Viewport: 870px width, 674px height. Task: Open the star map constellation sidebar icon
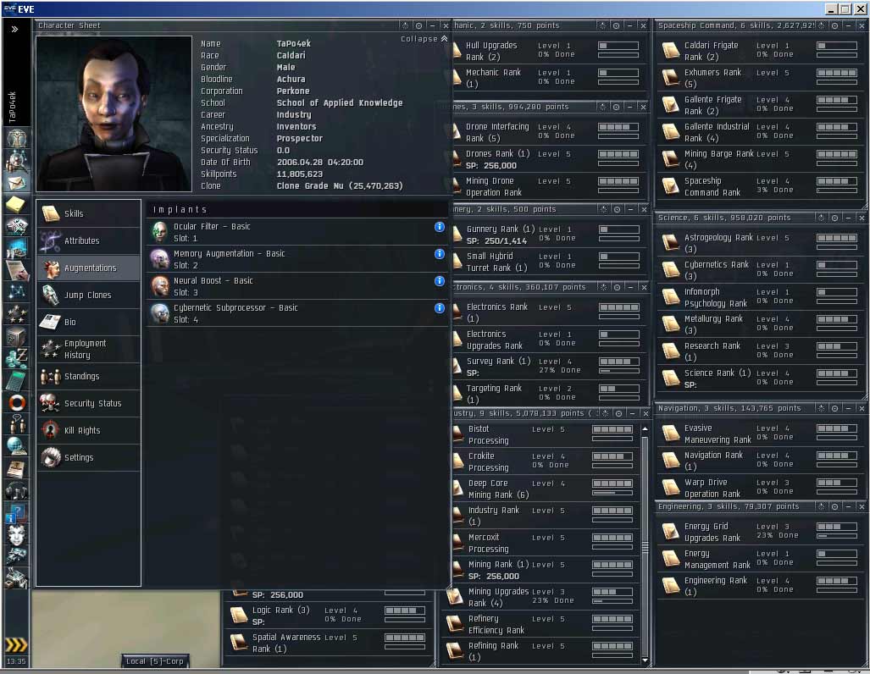pos(17,292)
